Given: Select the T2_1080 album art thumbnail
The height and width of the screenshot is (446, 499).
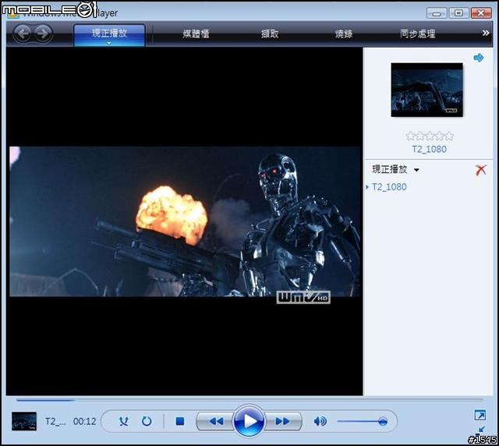Looking at the screenshot, I should click(426, 90).
